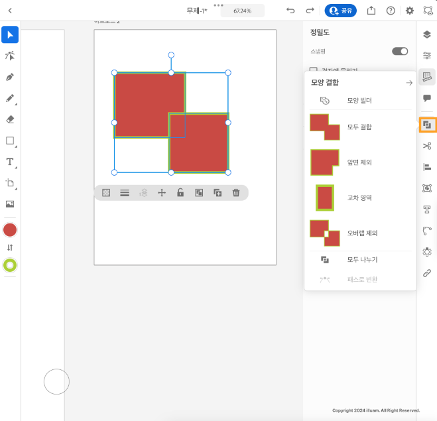
Task: Click the blue 공유 share button
Action: click(341, 11)
